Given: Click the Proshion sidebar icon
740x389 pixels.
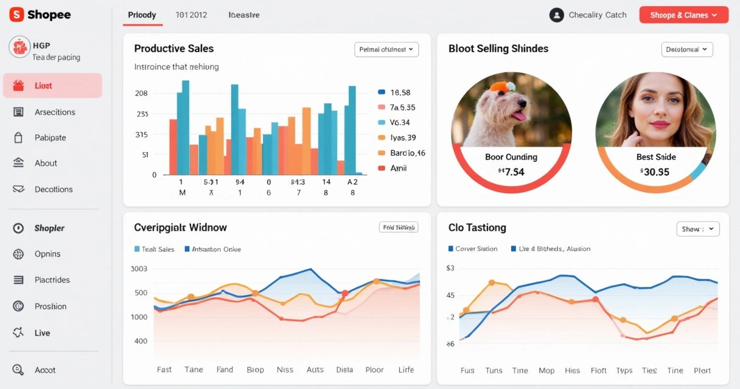Looking at the screenshot, I should pos(18,306).
